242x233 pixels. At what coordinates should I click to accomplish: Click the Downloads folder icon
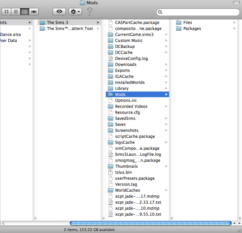(x=111, y=65)
